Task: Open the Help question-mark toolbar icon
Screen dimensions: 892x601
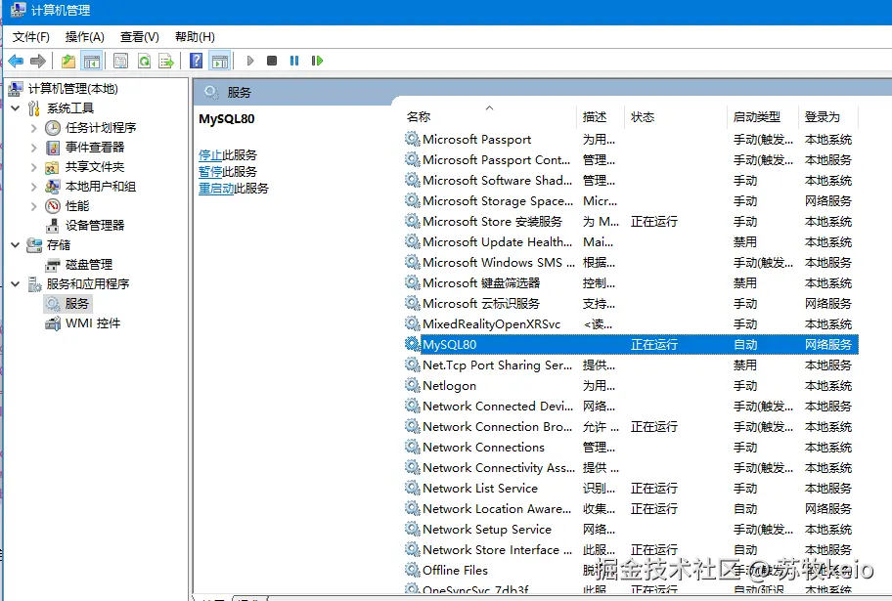Action: (x=196, y=61)
